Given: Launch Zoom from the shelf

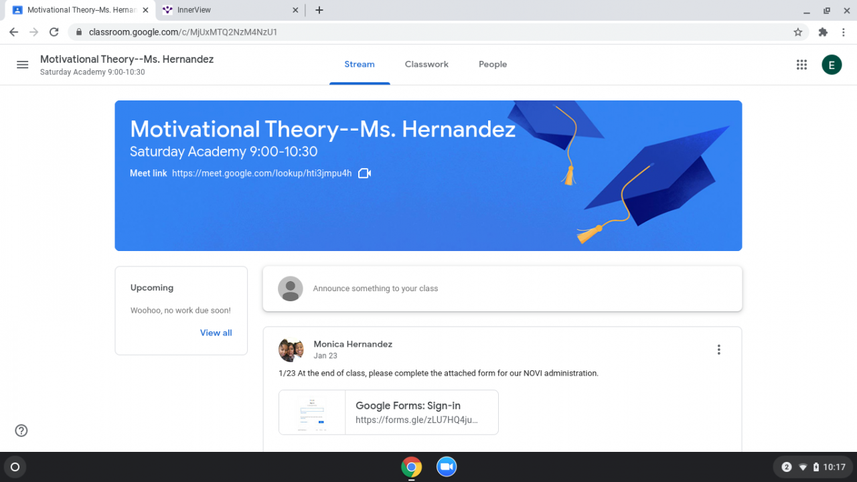Looking at the screenshot, I should tap(446, 467).
